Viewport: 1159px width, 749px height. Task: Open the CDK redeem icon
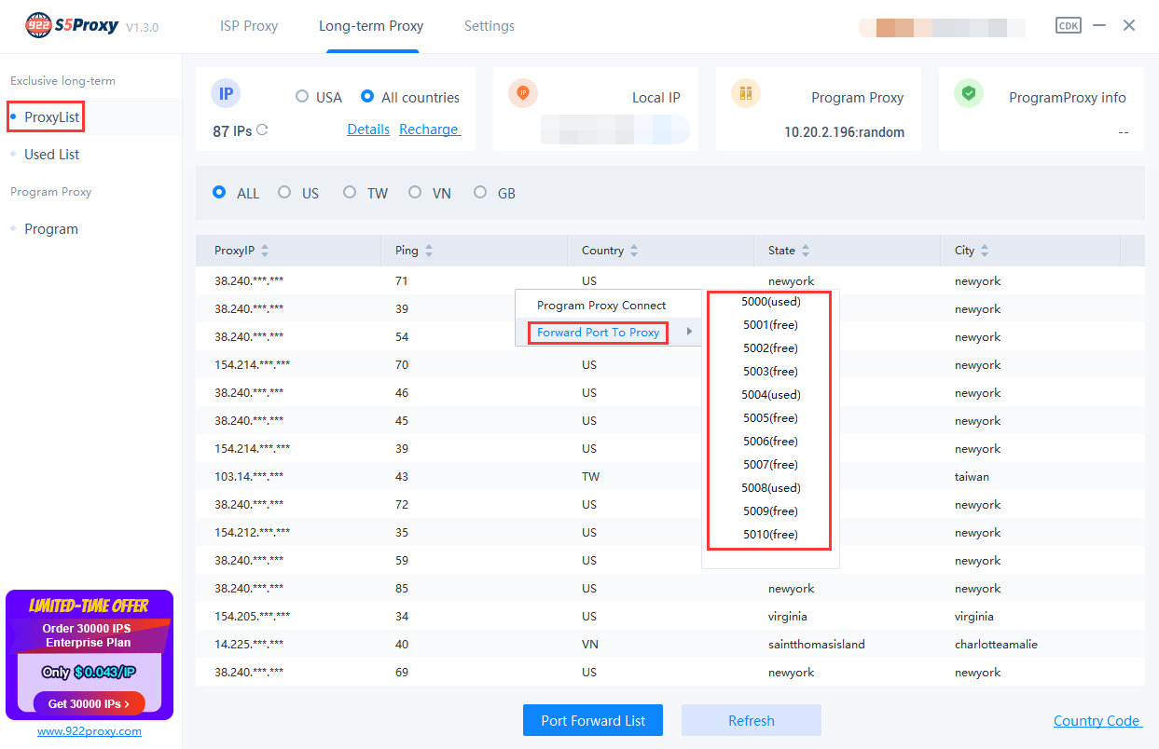(x=1069, y=25)
